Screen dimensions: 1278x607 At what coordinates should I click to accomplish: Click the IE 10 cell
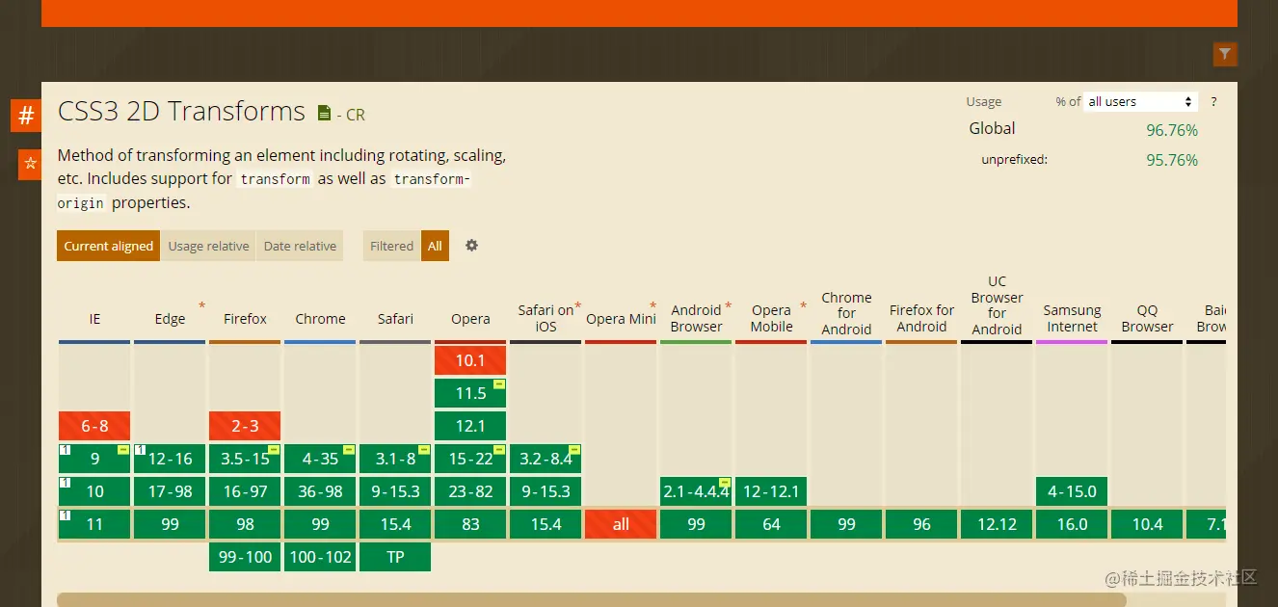point(94,491)
